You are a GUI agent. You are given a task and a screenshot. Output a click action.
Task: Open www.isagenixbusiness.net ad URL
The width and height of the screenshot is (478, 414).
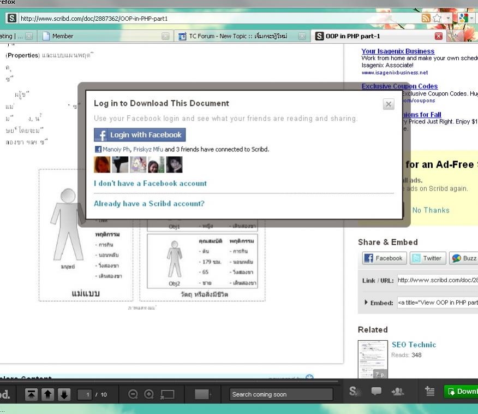tap(395, 73)
